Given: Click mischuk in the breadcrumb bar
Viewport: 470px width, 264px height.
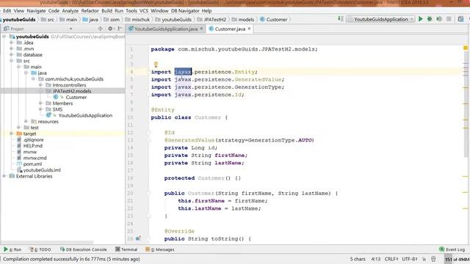Looking at the screenshot, I should click(140, 20).
